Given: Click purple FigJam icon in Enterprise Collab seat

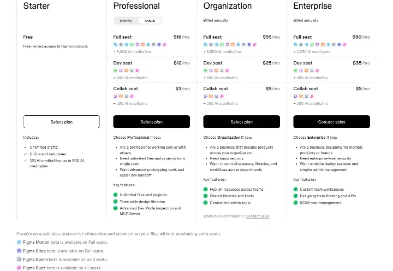Looking at the screenshot, I should tap(295, 96).
